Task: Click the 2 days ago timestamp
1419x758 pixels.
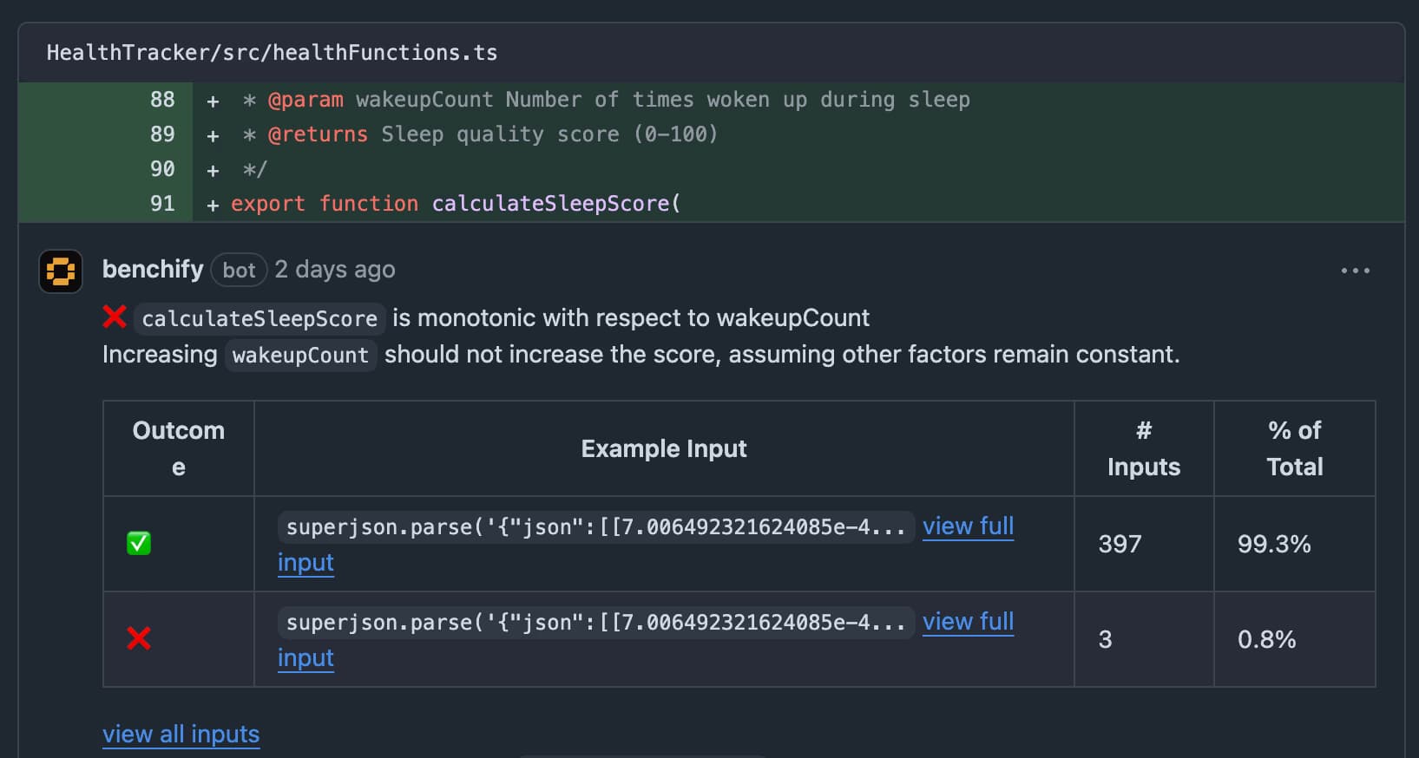Action: tap(334, 269)
